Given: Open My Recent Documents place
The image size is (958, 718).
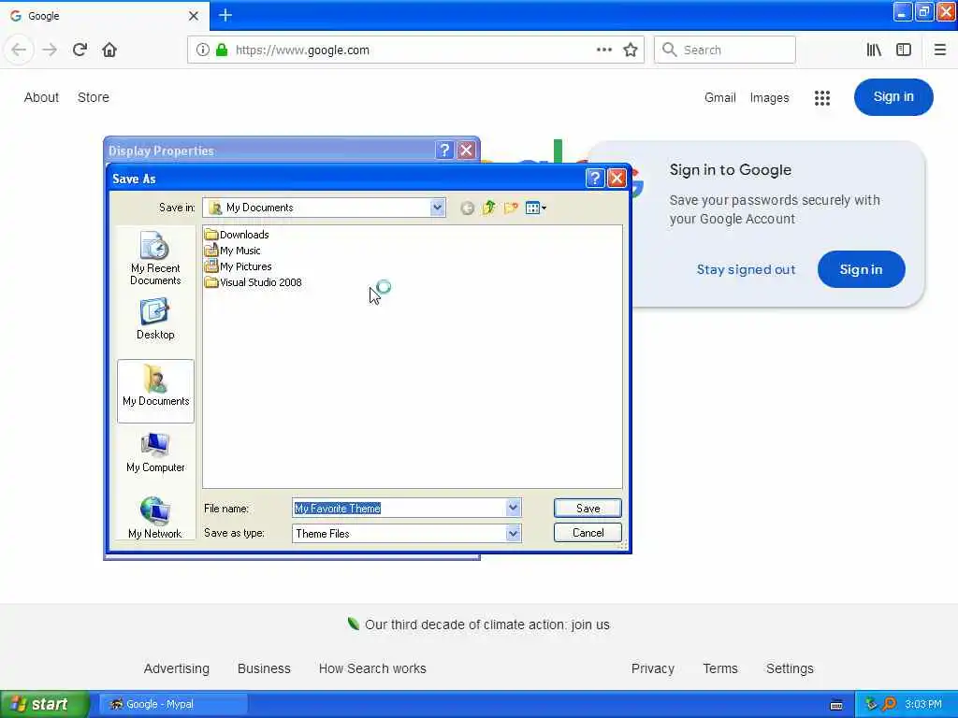Looking at the screenshot, I should [155, 258].
